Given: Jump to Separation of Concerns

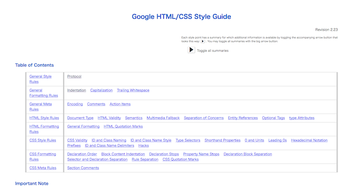Looking at the screenshot, I should [204, 118].
